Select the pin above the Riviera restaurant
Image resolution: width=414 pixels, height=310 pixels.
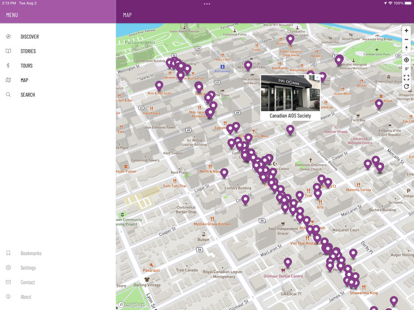(290, 40)
